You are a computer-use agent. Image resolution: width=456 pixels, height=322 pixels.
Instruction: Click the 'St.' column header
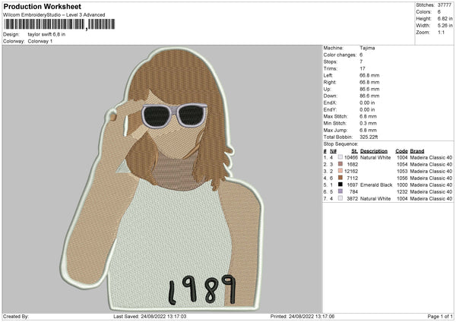pos(354,151)
